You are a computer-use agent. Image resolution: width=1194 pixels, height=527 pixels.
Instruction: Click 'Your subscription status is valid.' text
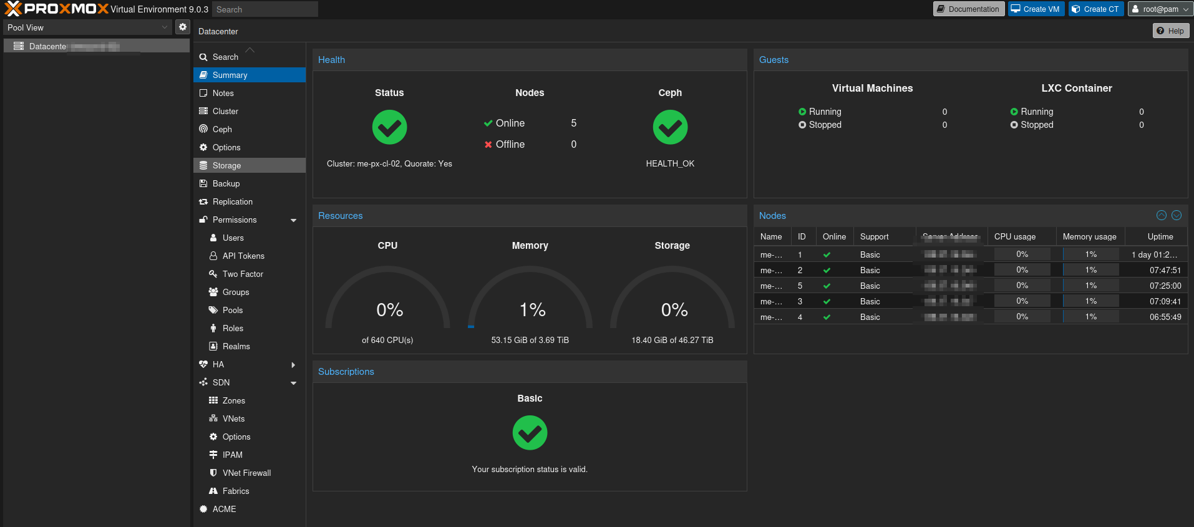click(x=530, y=469)
